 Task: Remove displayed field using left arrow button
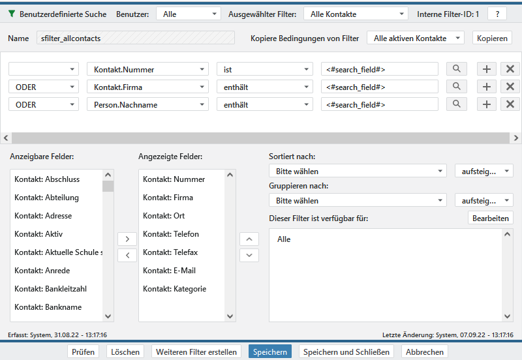127,255
